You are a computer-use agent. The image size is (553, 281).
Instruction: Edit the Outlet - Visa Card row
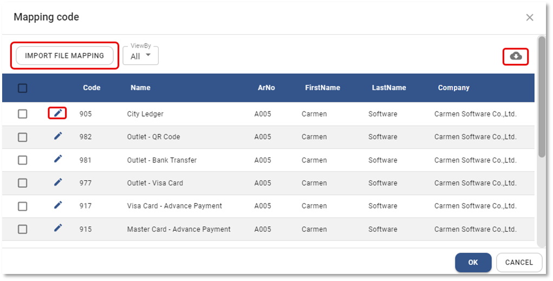pos(58,182)
